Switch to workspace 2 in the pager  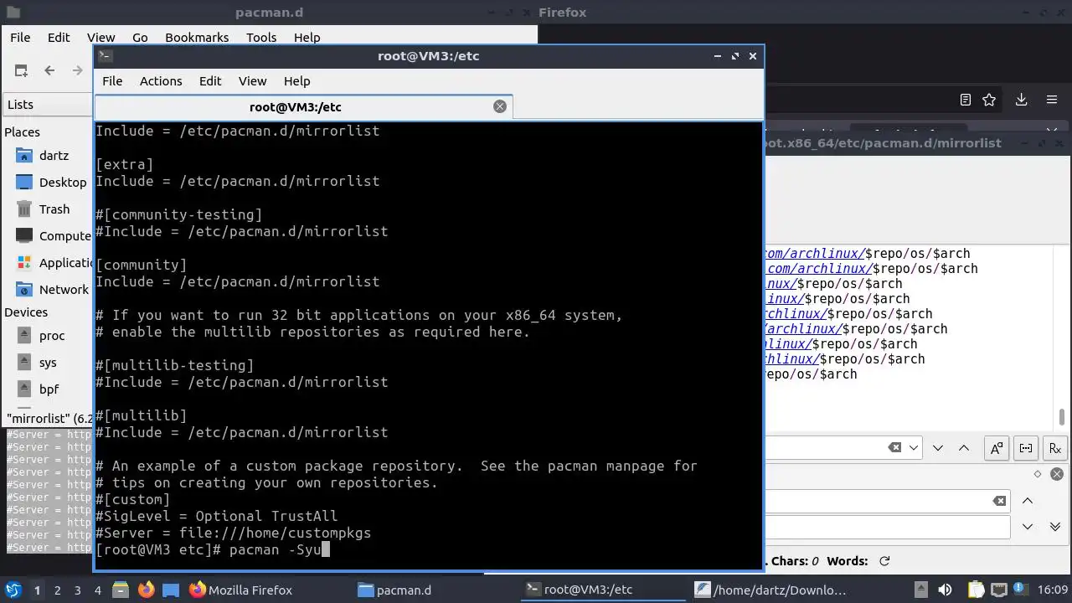pyautogui.click(x=58, y=590)
